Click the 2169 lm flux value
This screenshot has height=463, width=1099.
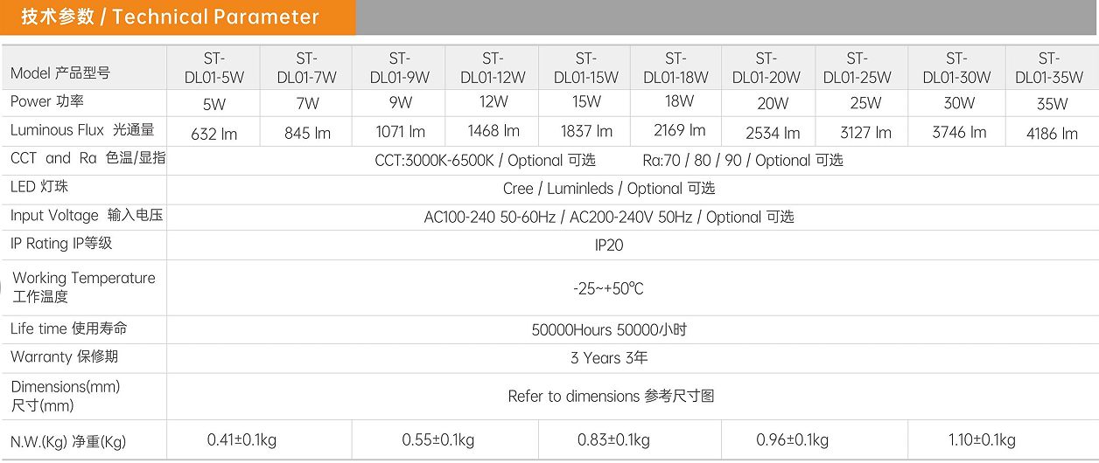click(680, 130)
